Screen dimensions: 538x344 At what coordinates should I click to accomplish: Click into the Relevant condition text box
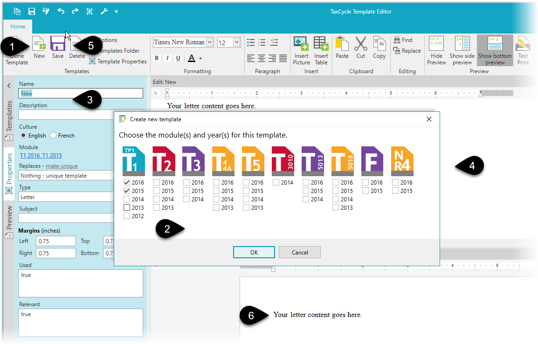(x=81, y=323)
